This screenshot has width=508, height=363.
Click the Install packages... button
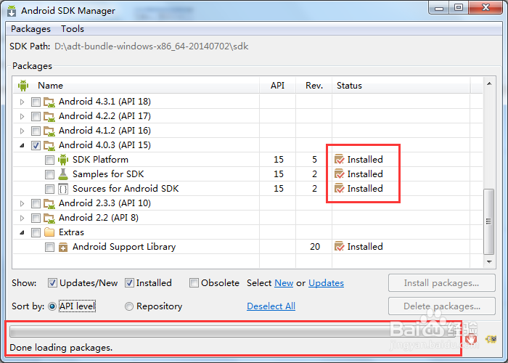441,283
